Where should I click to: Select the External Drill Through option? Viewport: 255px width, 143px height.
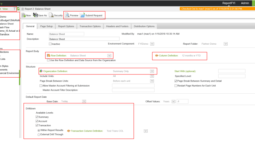(39, 135)
